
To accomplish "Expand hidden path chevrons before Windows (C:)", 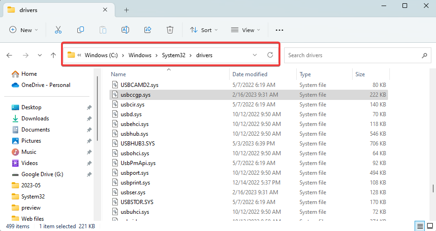I will coord(79,55).
